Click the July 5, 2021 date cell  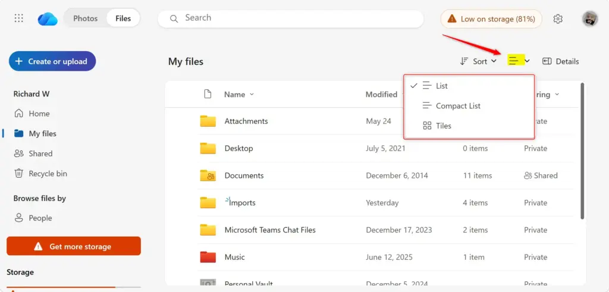pos(385,148)
